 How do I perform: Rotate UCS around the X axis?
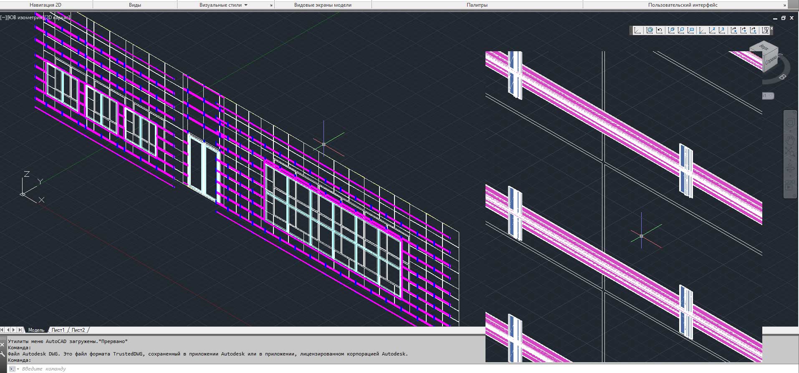pyautogui.click(x=733, y=30)
